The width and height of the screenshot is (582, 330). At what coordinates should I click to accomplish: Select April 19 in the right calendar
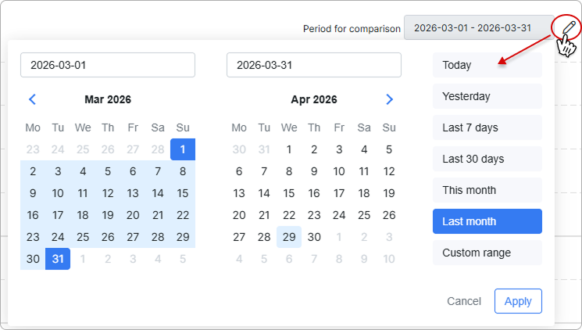pos(389,193)
